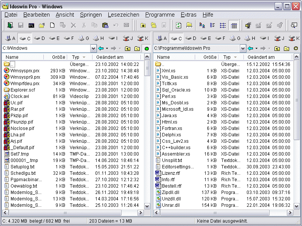The height and width of the screenshot is (226, 302).
Task: Sort right panel by Name column
Action: 174,57
